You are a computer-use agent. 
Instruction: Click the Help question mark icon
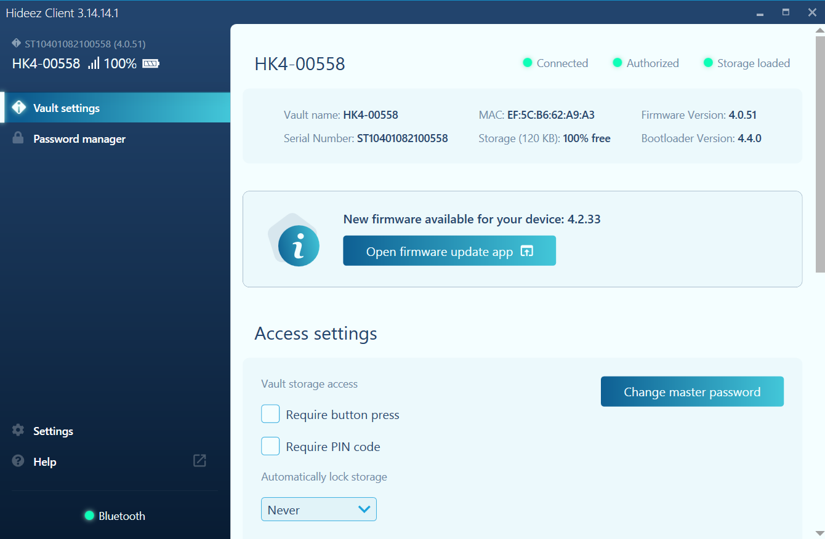(x=18, y=461)
